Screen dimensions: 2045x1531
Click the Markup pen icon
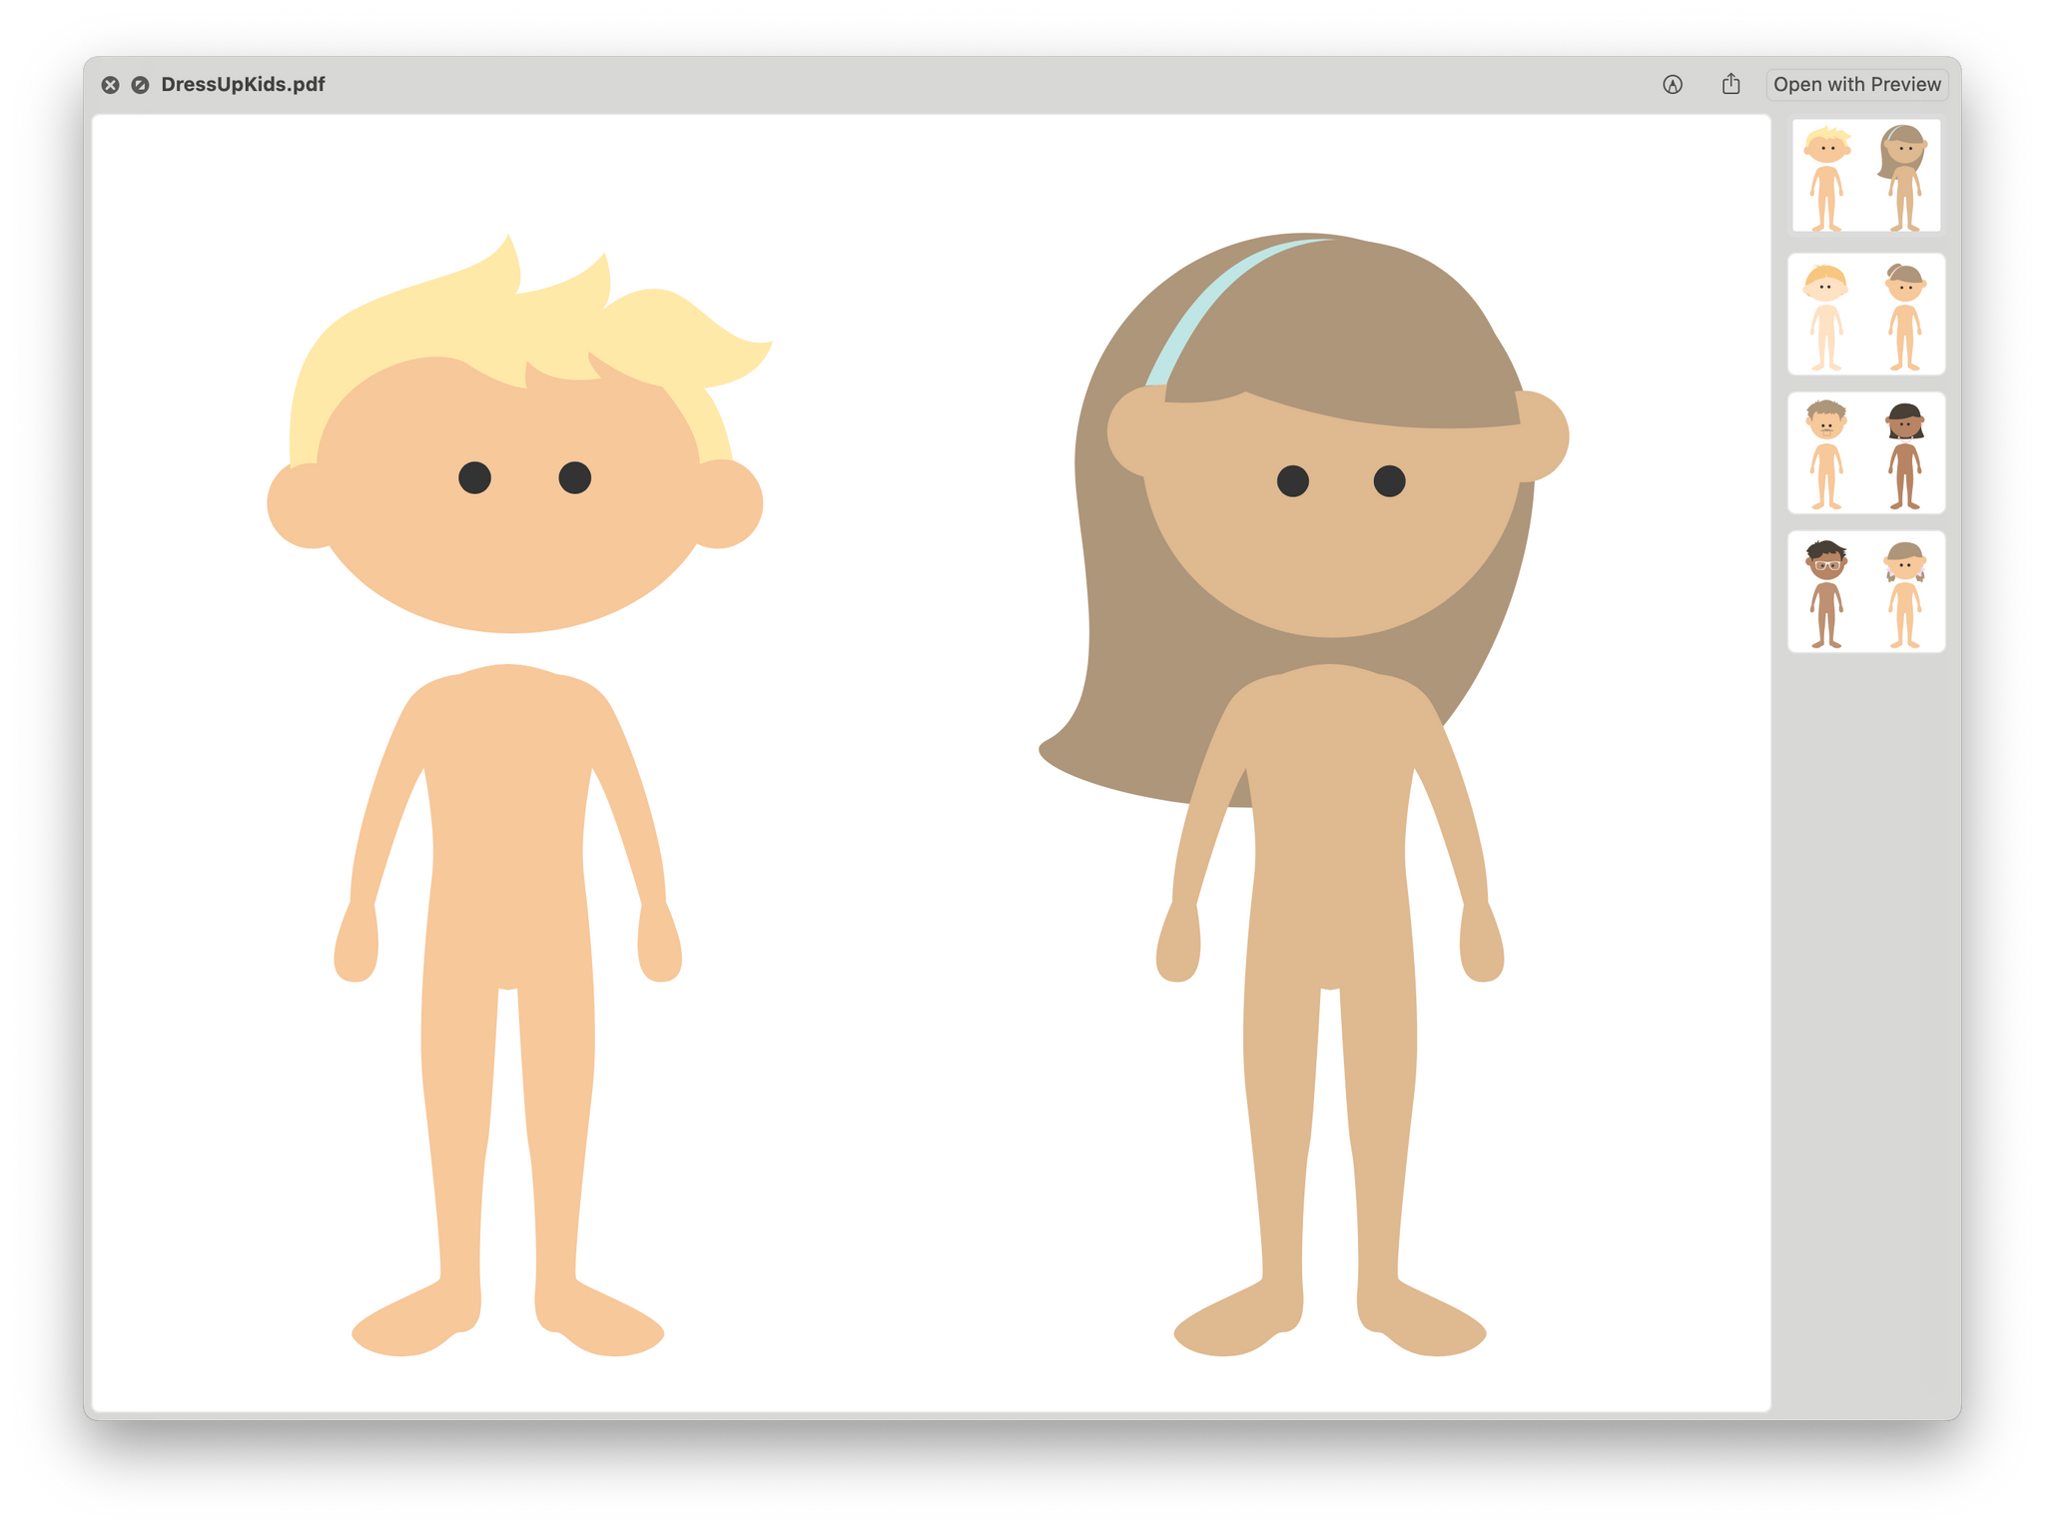(x=1673, y=85)
